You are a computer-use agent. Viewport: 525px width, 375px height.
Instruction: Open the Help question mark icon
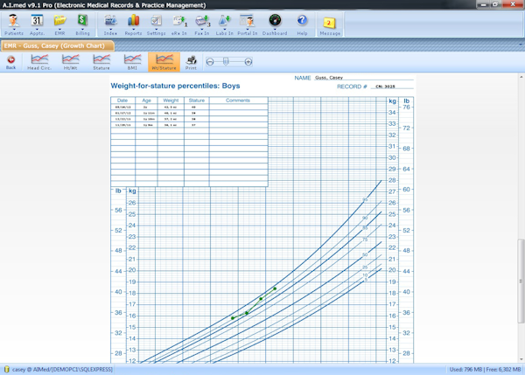tap(302, 24)
